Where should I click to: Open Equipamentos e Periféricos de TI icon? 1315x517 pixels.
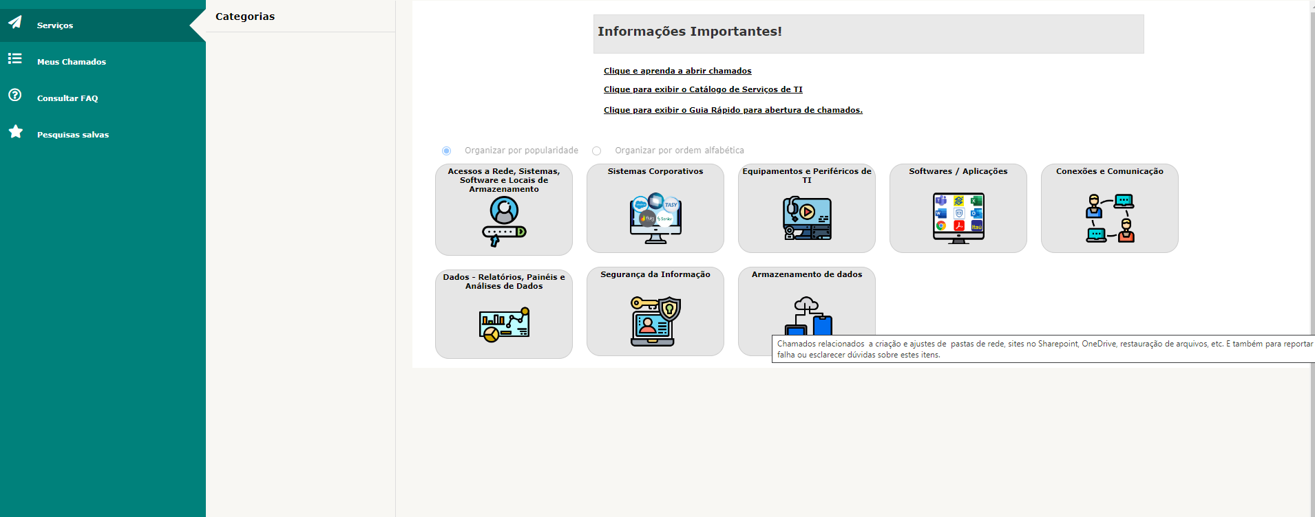point(807,218)
